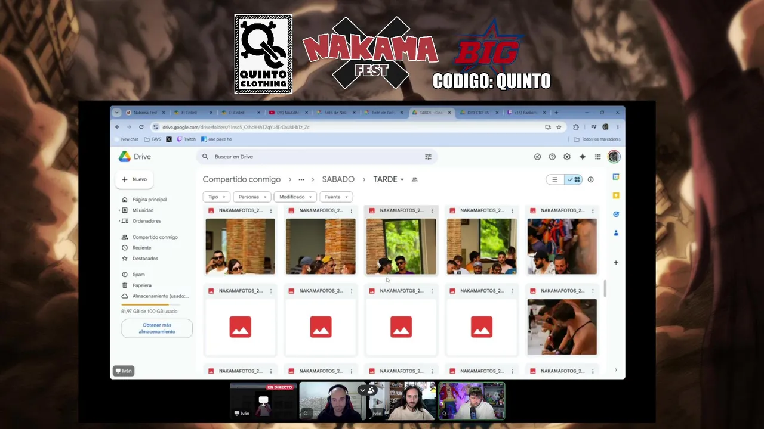
Task: Expand the hidden breadcrumb folders ellipsis
Action: pos(301,179)
